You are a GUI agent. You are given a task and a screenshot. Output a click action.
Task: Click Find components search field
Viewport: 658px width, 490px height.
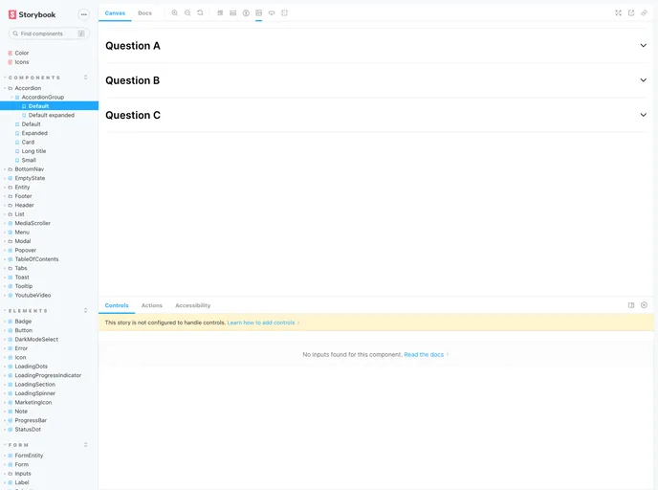point(49,33)
